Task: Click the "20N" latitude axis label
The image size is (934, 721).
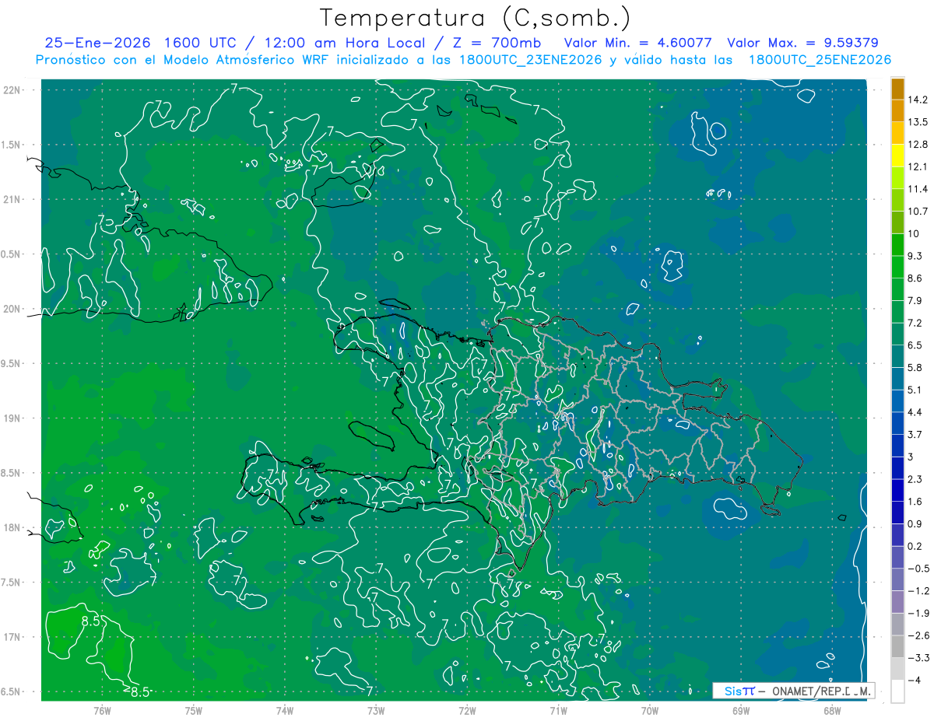Action: pyautogui.click(x=12, y=309)
